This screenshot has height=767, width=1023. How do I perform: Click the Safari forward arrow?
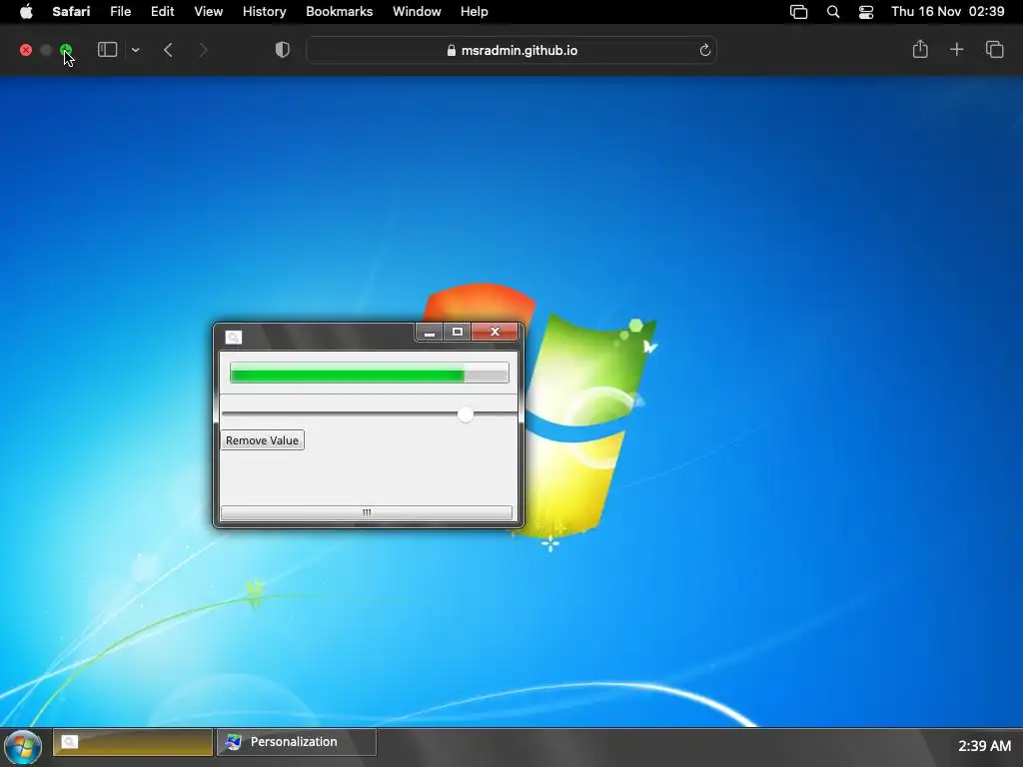[x=203, y=50]
